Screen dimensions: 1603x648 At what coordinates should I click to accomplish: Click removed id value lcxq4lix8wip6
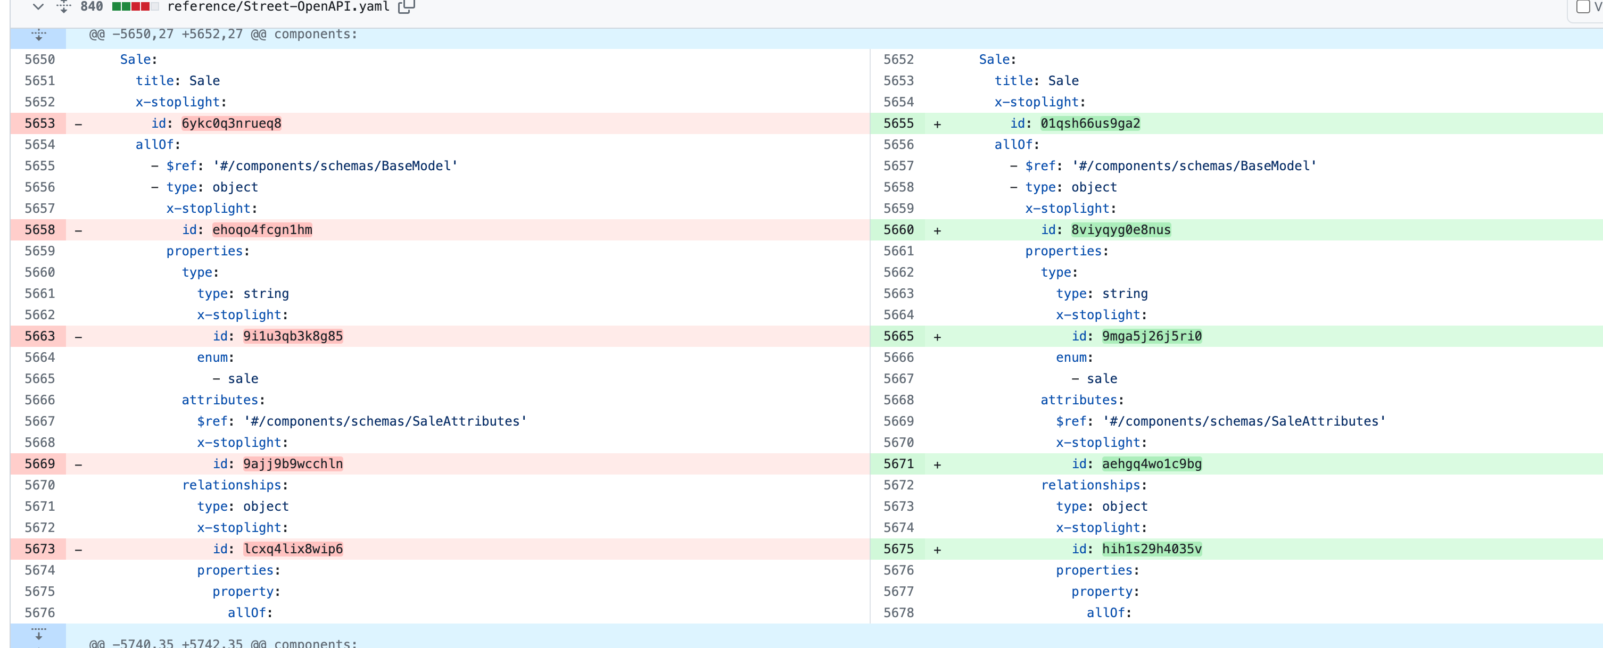(293, 549)
